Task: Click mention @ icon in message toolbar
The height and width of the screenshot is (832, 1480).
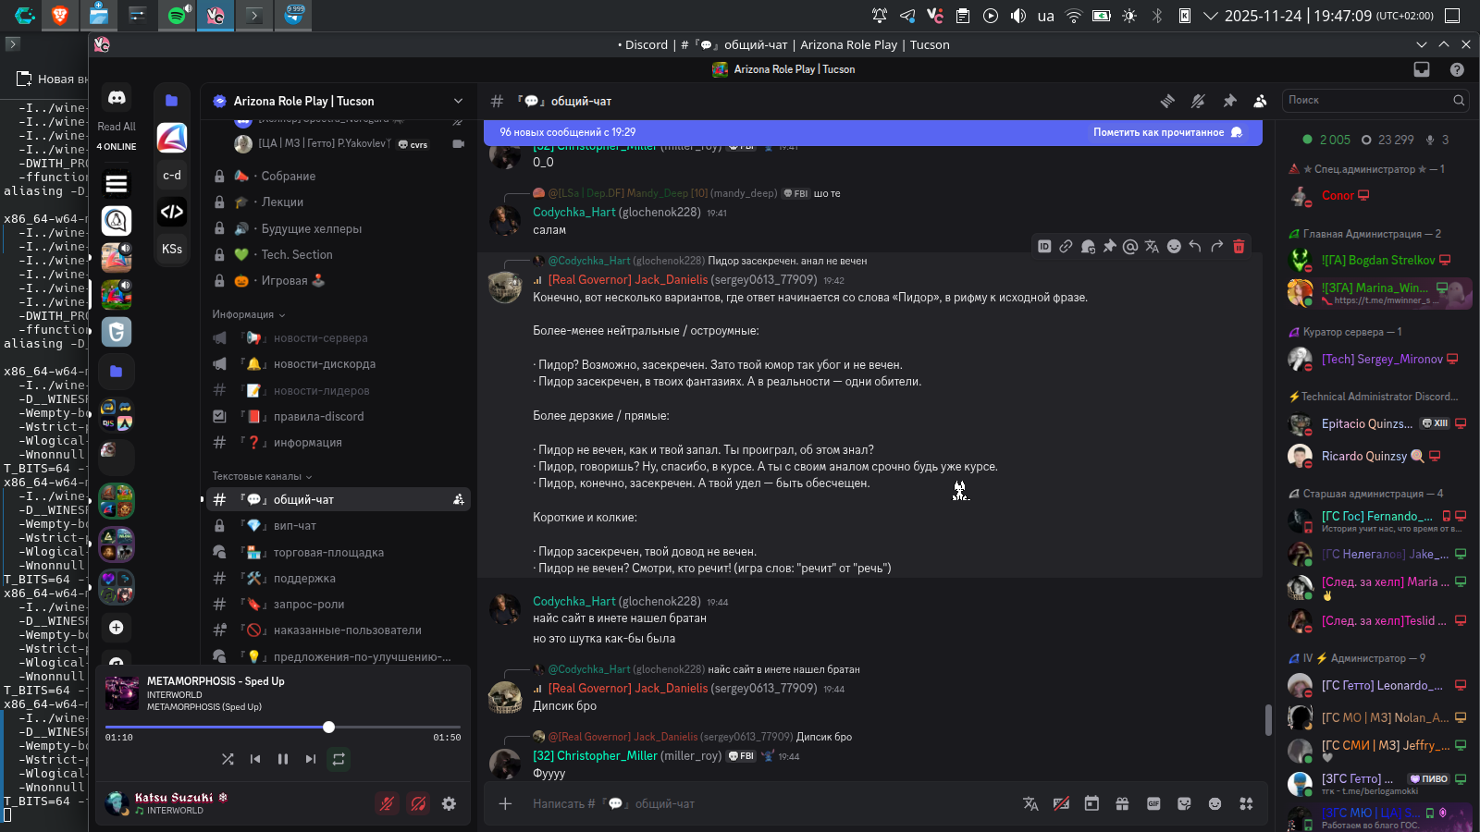Action: (1130, 246)
